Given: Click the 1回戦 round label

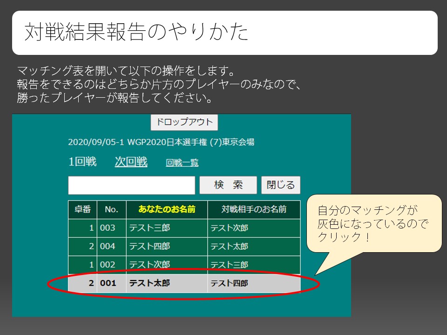Looking at the screenshot, I should 82,162.
